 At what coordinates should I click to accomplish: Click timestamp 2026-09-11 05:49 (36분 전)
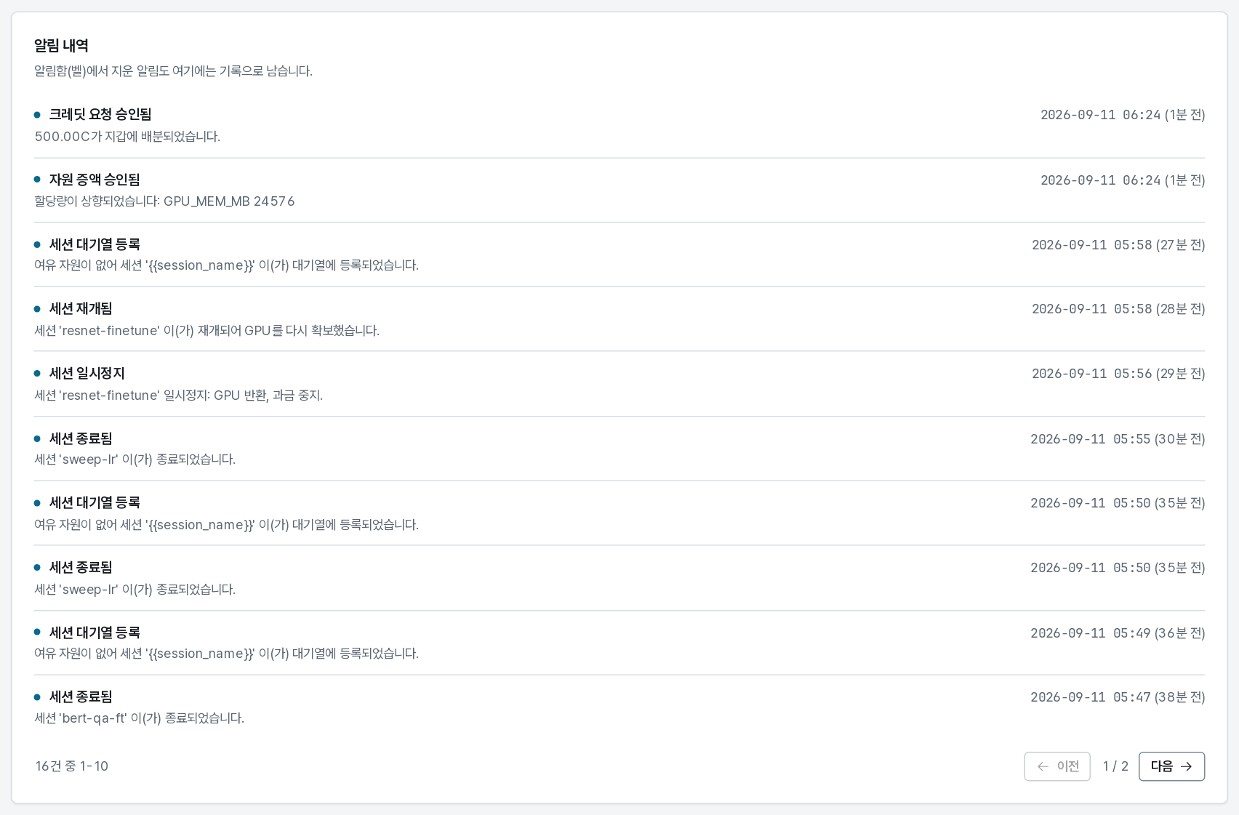coord(1118,633)
